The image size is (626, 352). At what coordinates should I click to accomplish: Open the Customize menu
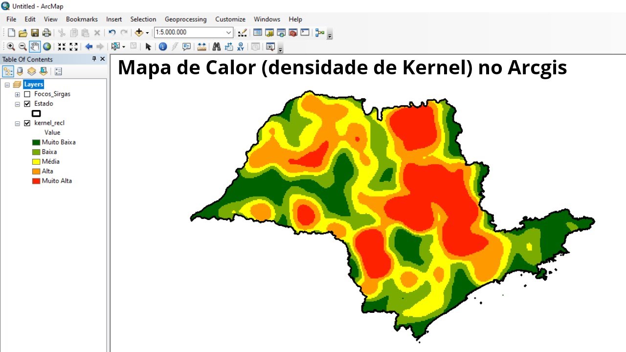tap(230, 19)
